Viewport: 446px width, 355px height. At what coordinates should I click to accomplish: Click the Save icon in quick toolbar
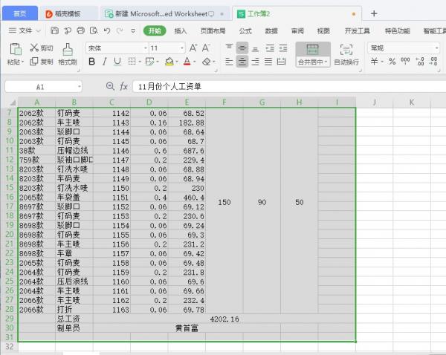tap(54, 30)
